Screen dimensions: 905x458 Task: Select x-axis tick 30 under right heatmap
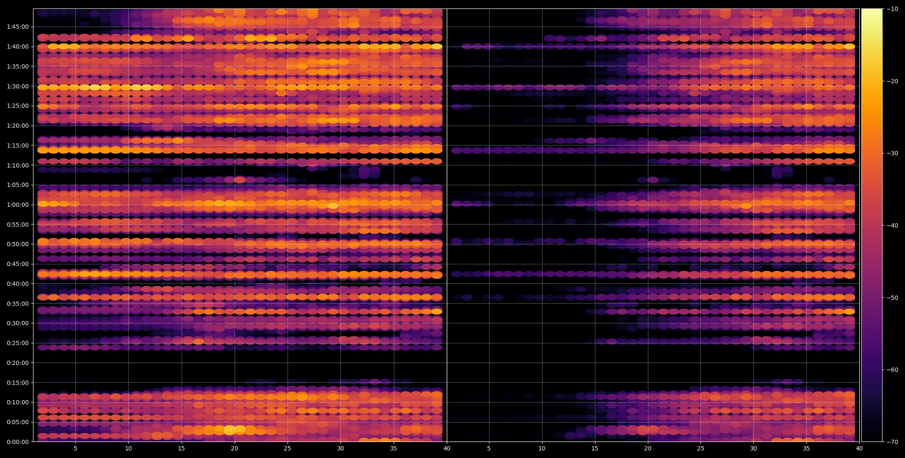(x=754, y=449)
